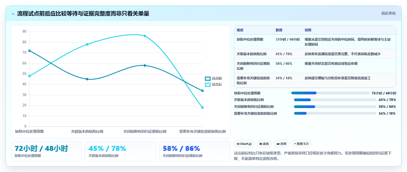
Task: Toggle the 试点前 legend swatch
Action: (x=208, y=78)
